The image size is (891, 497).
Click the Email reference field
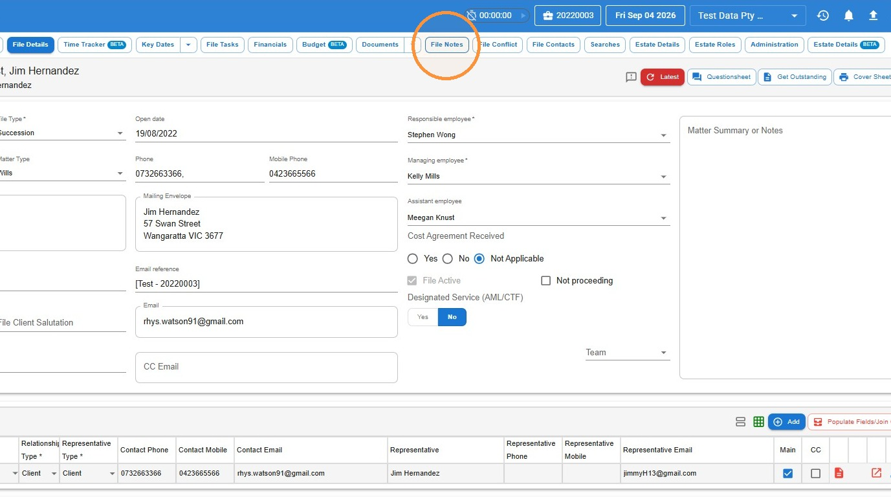coord(266,283)
